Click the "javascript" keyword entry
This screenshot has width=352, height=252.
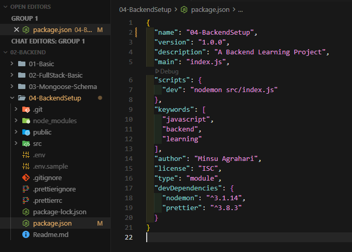(186, 120)
